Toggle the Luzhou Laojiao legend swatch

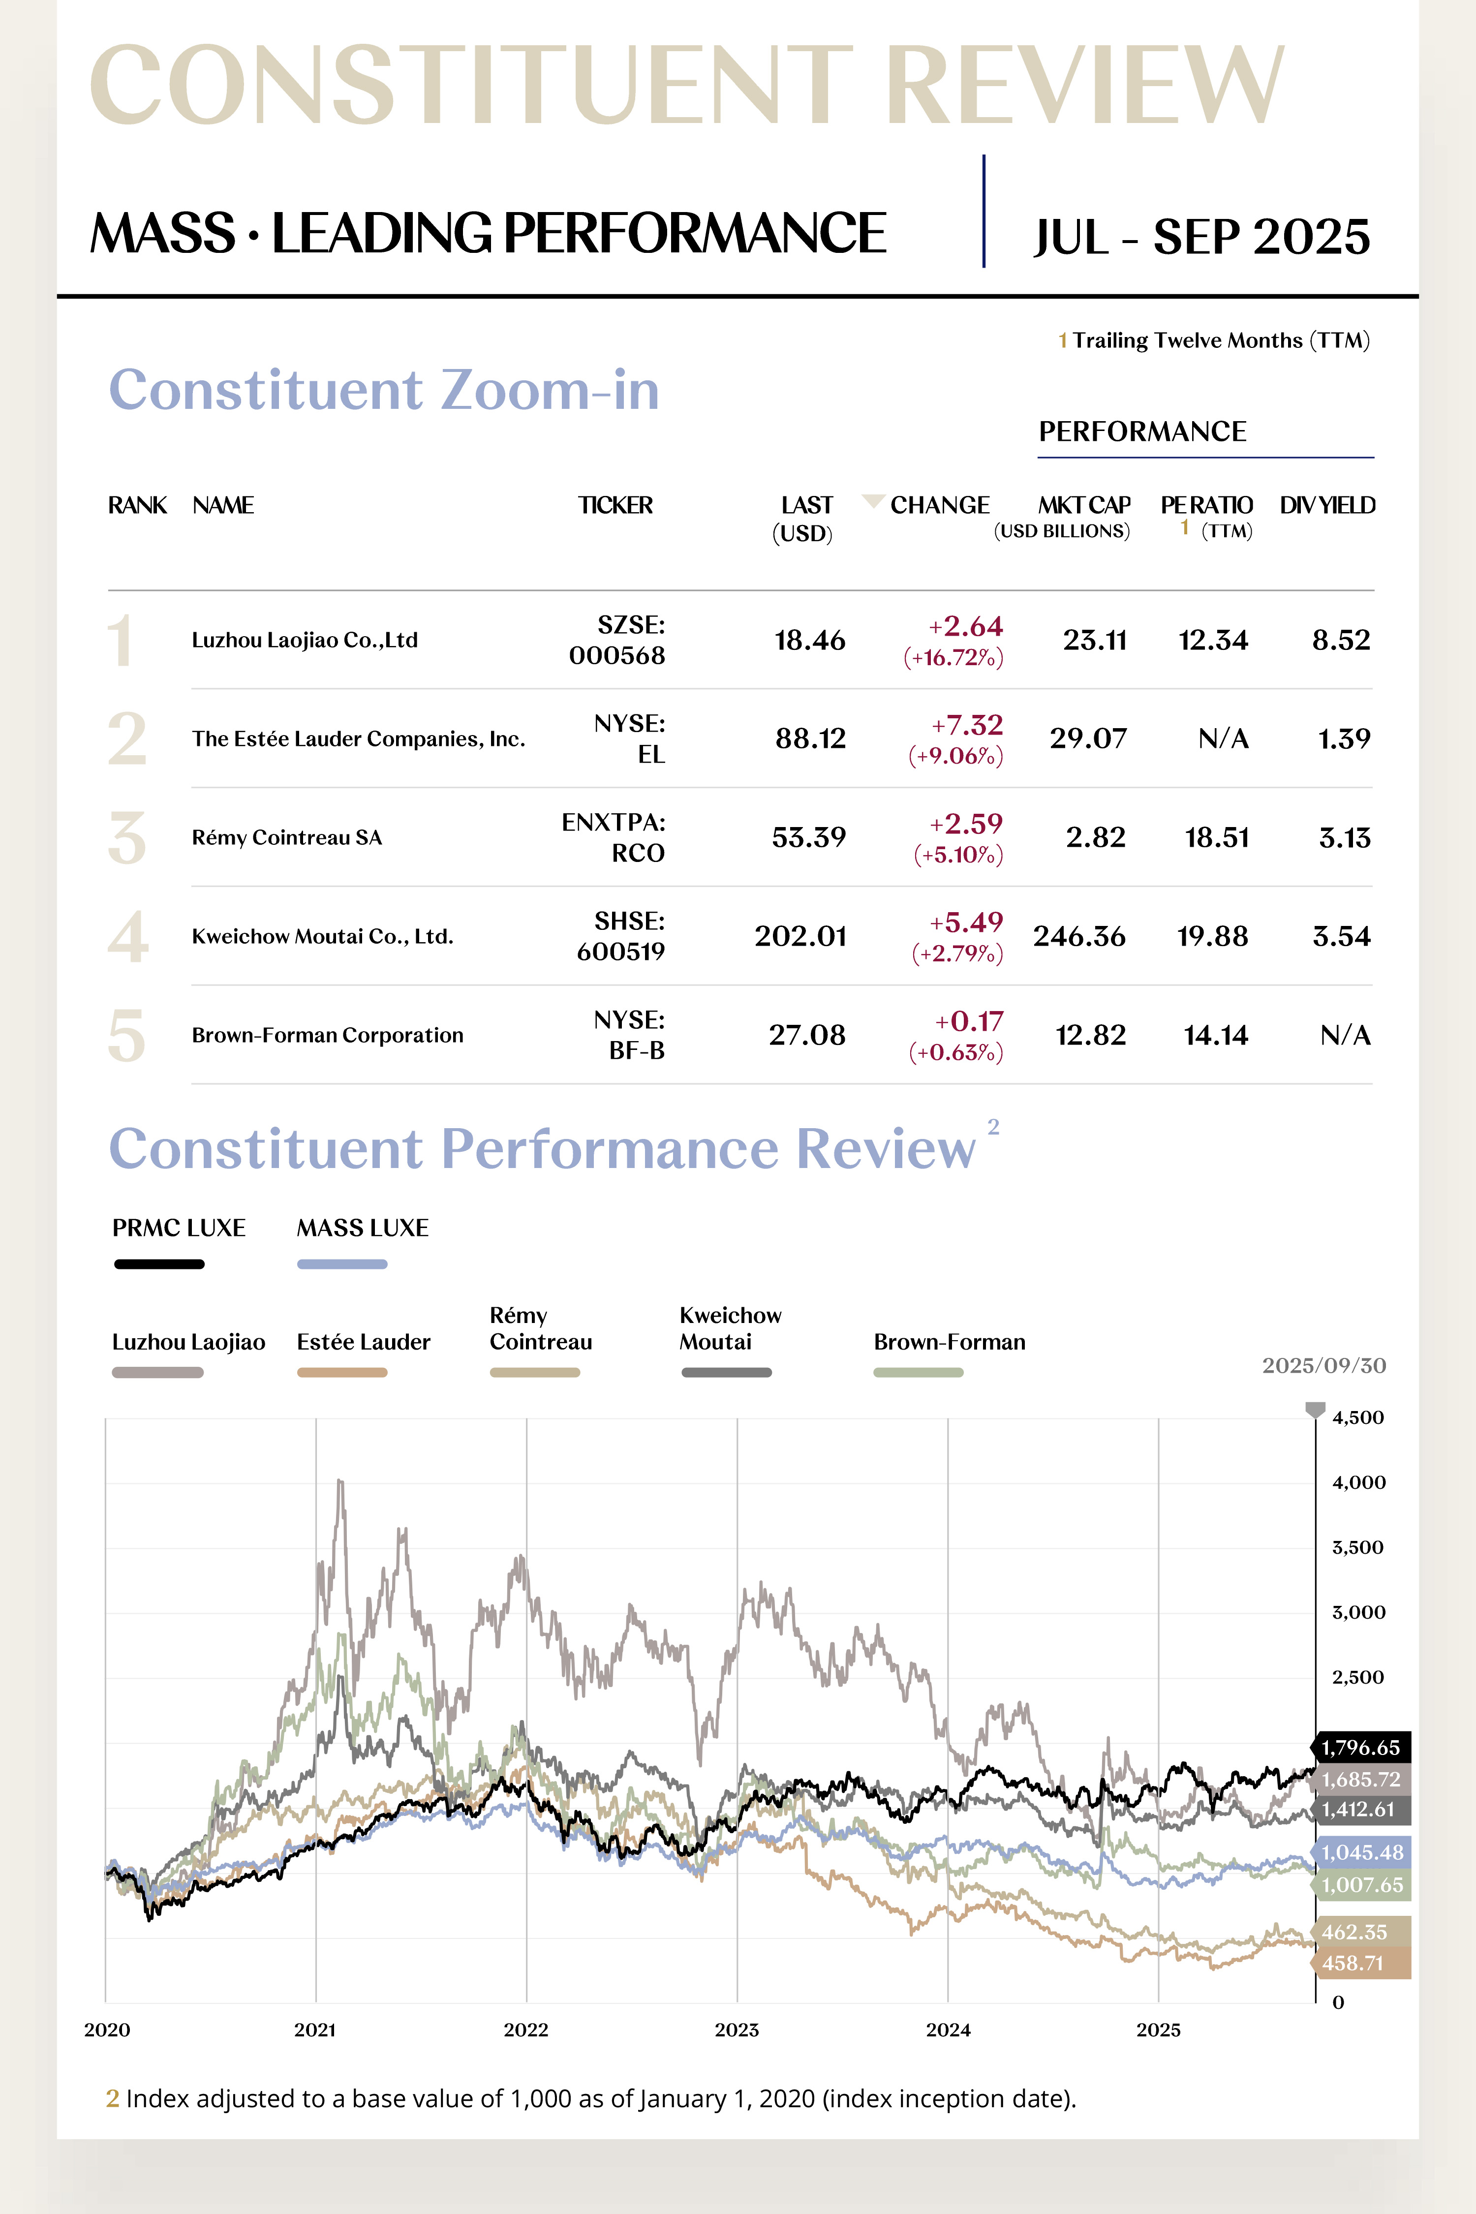pyautogui.click(x=157, y=1373)
